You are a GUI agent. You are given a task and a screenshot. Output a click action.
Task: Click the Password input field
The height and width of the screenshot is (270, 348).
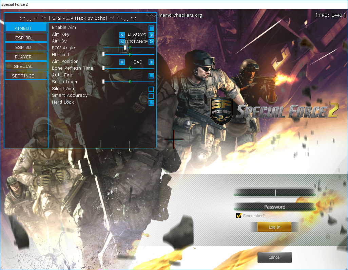275,207
